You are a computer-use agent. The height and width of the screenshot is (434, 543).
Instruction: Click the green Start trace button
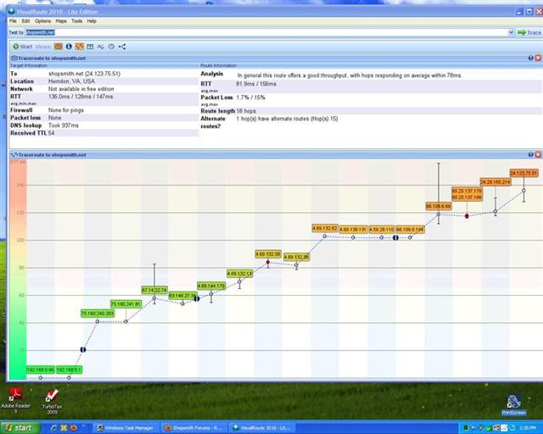click(23, 47)
